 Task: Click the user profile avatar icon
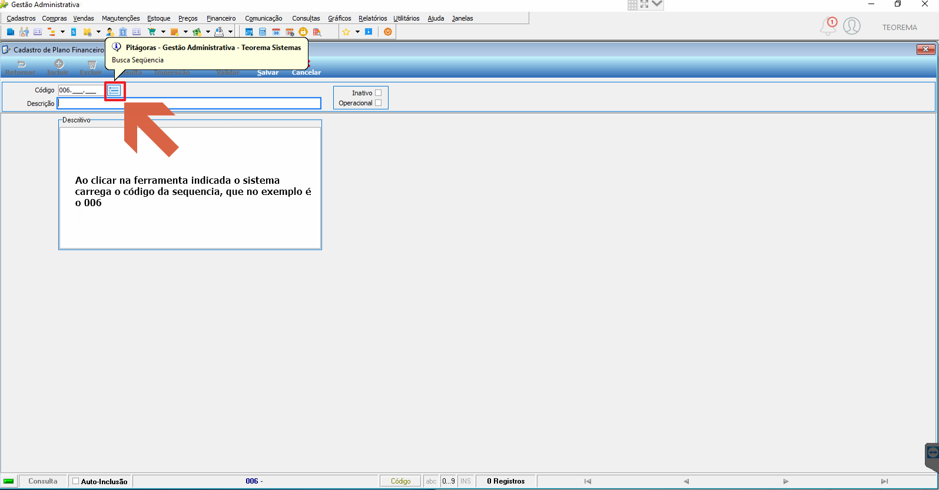852,26
